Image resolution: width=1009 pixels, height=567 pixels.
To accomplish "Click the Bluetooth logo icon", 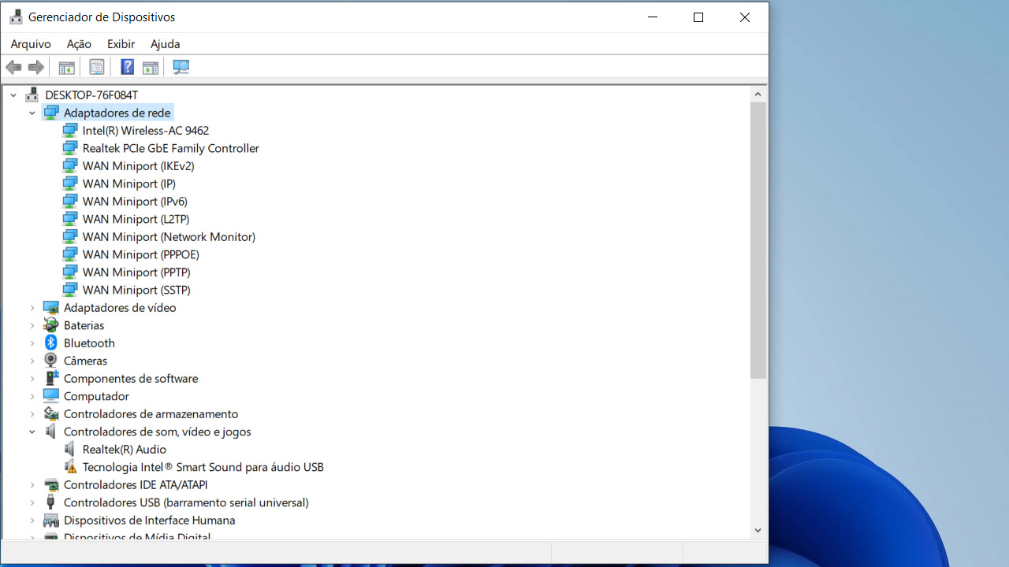I will point(51,343).
